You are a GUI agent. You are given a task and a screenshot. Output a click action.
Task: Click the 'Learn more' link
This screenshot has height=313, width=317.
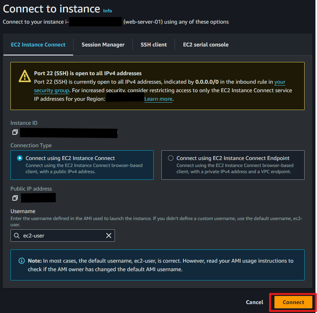[158, 99]
